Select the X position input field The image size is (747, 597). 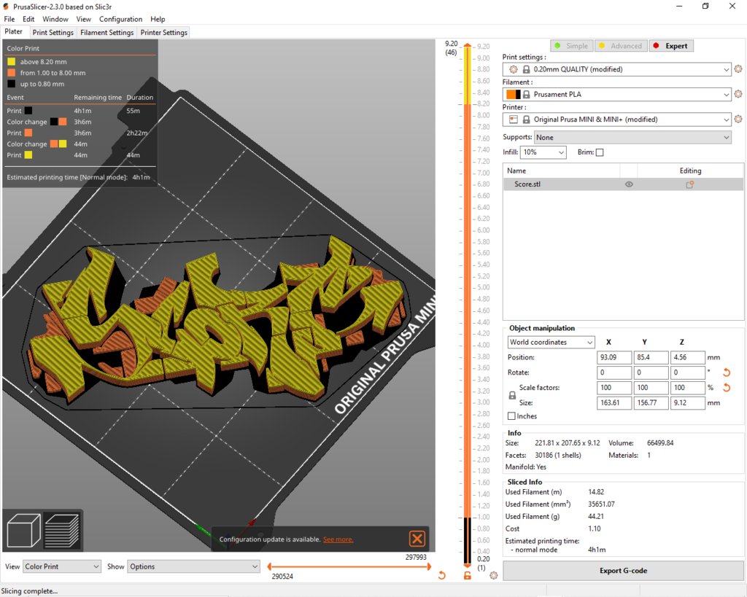coord(614,357)
